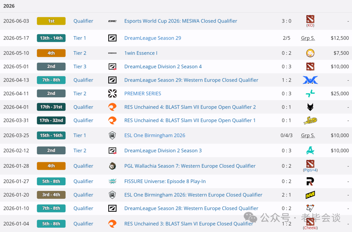Image resolution: width=352 pixels, height=232 pixels.
Task: Click the (KO) opponent label
Action: point(310,25)
